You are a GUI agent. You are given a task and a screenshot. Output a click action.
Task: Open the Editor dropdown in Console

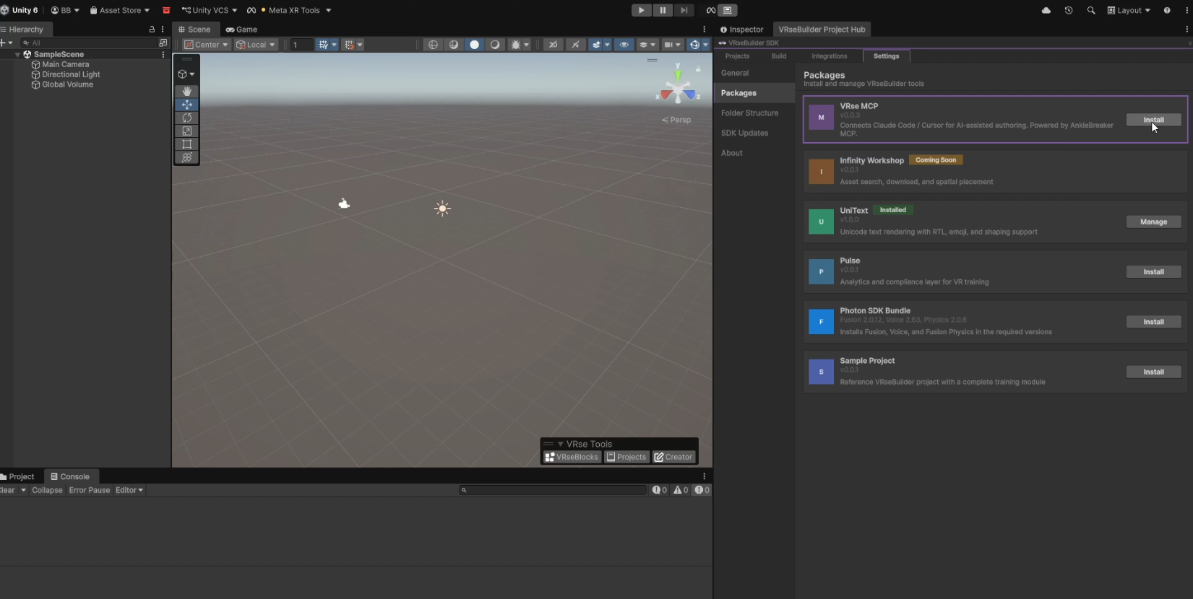point(129,490)
